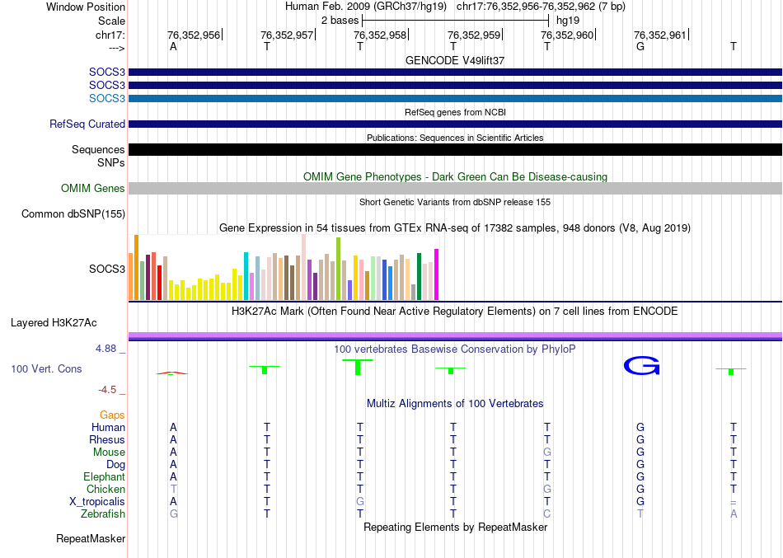Click the magenta bar in GTEx chart
Image resolution: width=783 pixels, height=558 pixels.
click(x=437, y=274)
